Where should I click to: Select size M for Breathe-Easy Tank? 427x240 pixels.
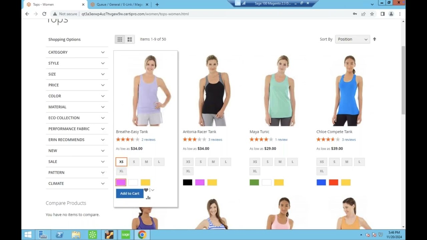tap(146, 162)
